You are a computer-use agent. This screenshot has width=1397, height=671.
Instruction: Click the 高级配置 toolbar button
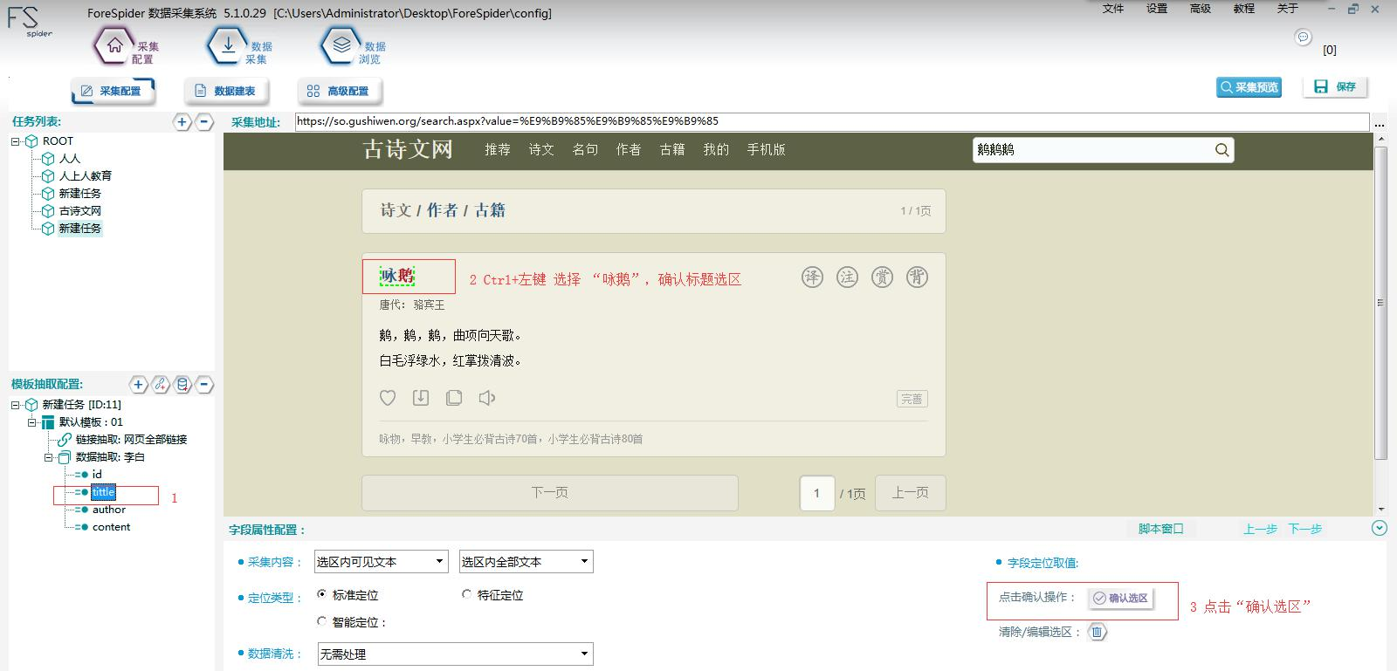[340, 91]
